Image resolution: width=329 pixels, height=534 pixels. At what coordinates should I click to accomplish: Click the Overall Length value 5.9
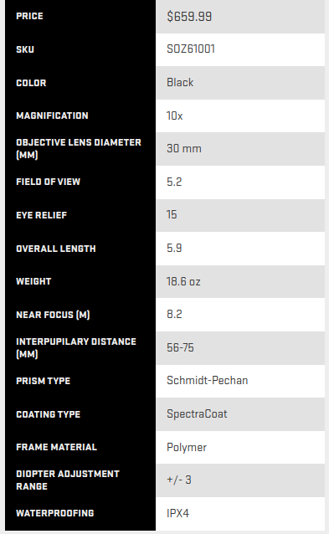coord(174,248)
